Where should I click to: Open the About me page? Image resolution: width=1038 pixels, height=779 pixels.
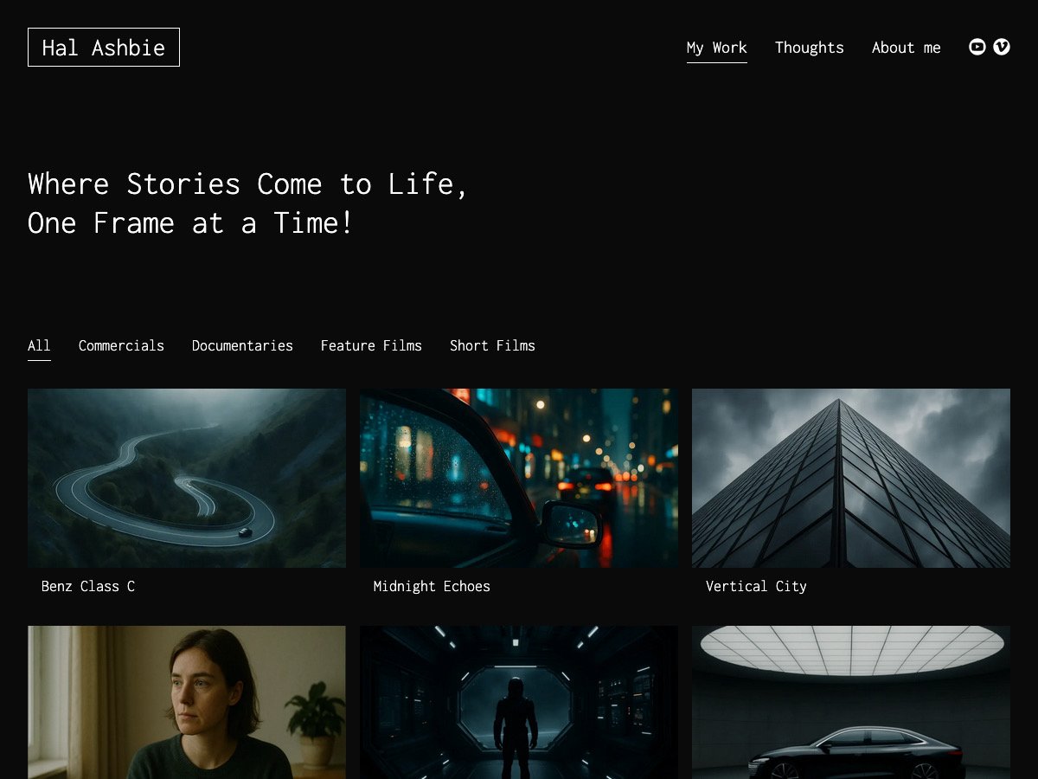906,48
